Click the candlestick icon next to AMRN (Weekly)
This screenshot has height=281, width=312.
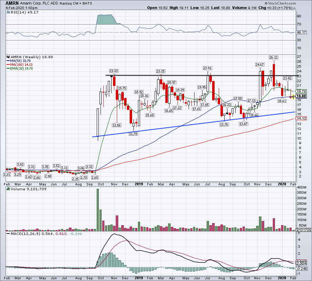[x=8, y=57]
